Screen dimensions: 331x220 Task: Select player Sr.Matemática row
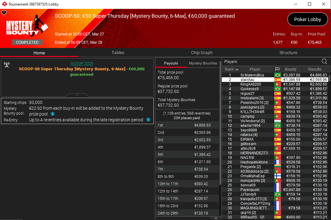point(275,75)
